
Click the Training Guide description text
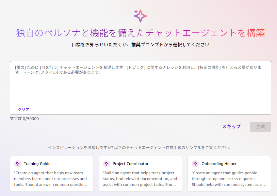[51, 179]
